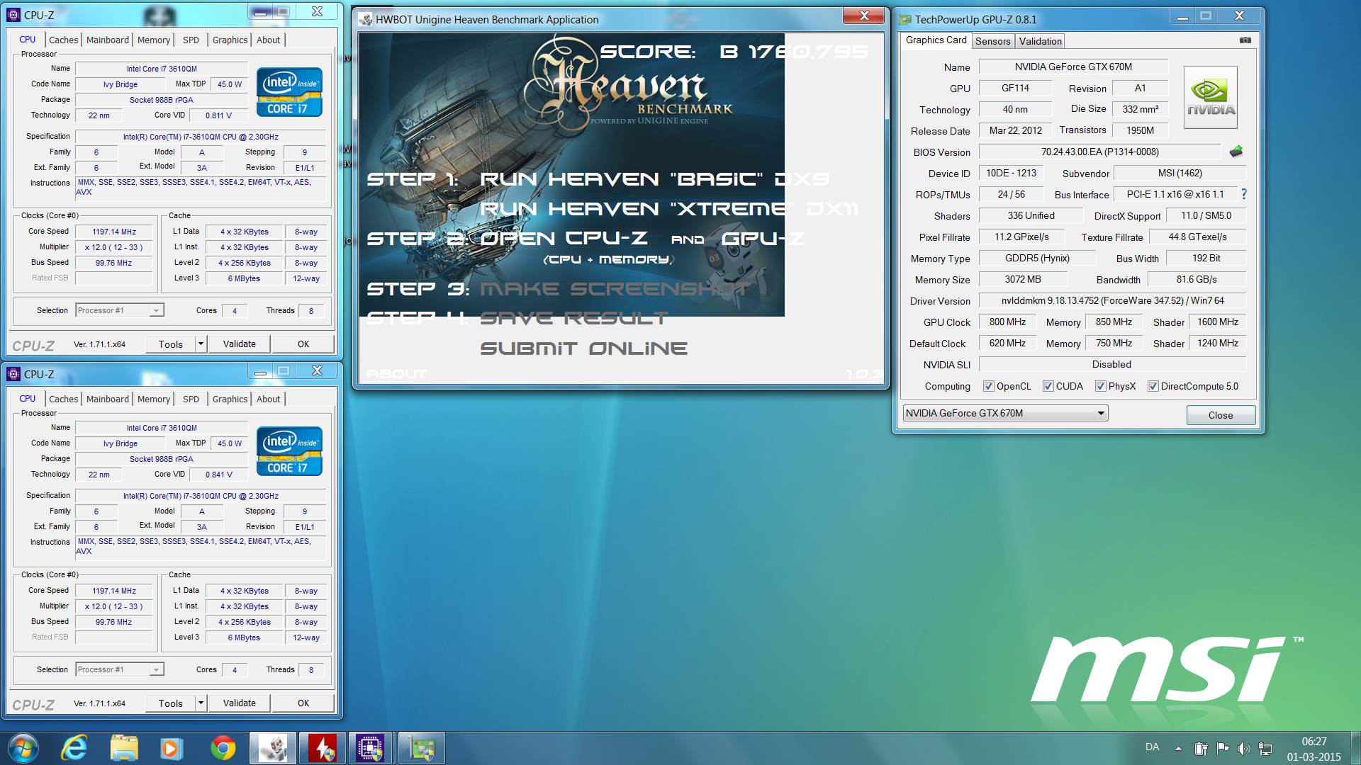This screenshot has width=1361, height=765.
Task: Open GPU selection dropdown GeForce GTX 670M
Action: tap(1005, 413)
